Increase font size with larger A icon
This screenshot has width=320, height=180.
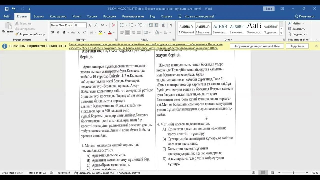90,25
